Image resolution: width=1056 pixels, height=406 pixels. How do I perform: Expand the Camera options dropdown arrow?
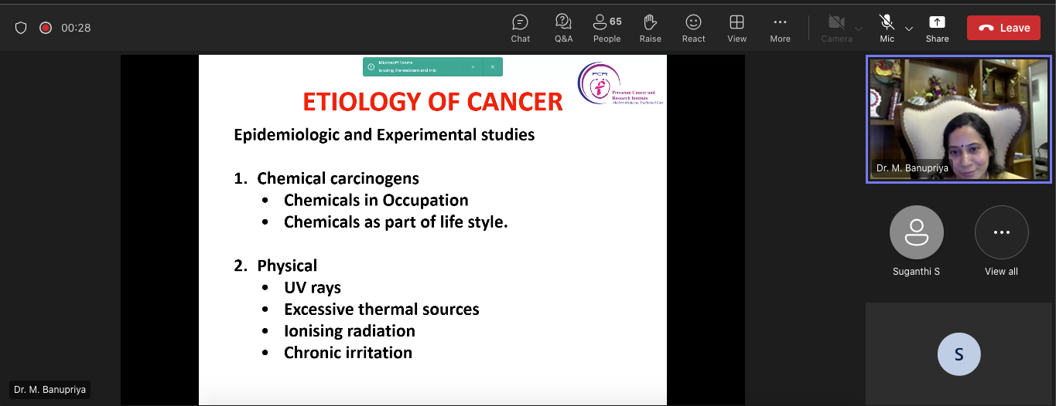859,29
